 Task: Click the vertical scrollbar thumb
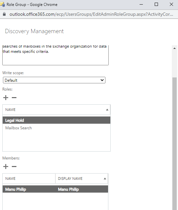pos(174,144)
